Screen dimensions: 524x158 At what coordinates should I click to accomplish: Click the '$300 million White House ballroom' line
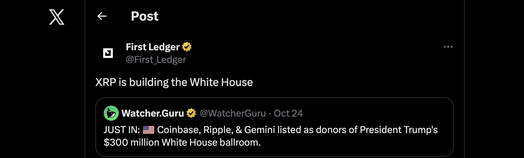[182, 143]
